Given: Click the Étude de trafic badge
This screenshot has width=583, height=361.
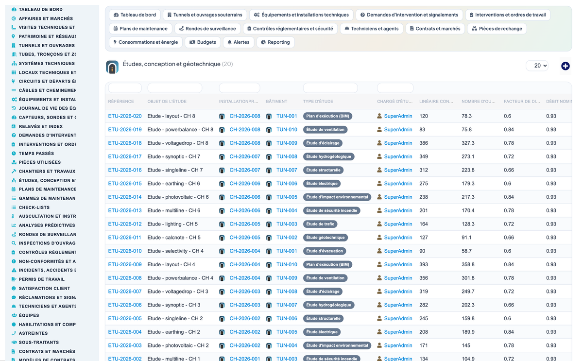Looking at the screenshot, I should pos(320,224).
